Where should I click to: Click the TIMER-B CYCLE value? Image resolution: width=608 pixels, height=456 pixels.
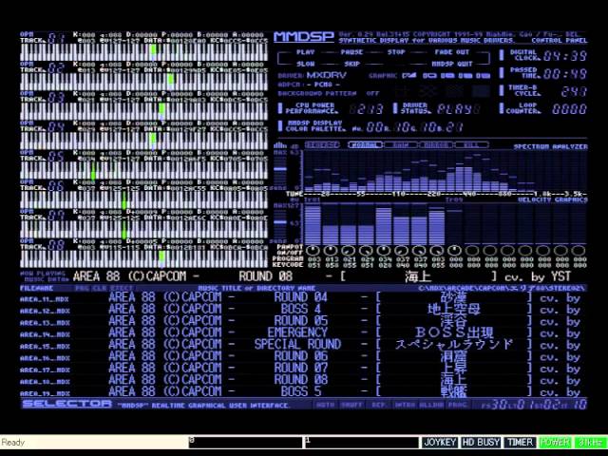click(x=574, y=91)
